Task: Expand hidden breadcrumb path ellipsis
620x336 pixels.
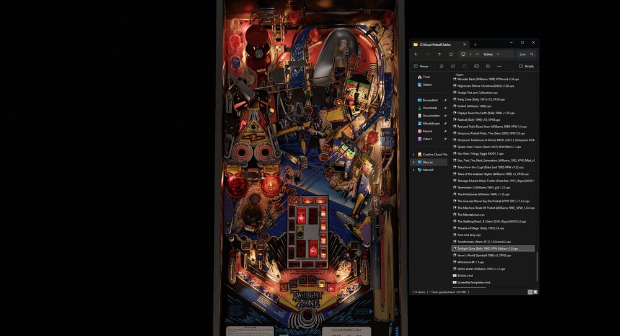Action: 477,54
